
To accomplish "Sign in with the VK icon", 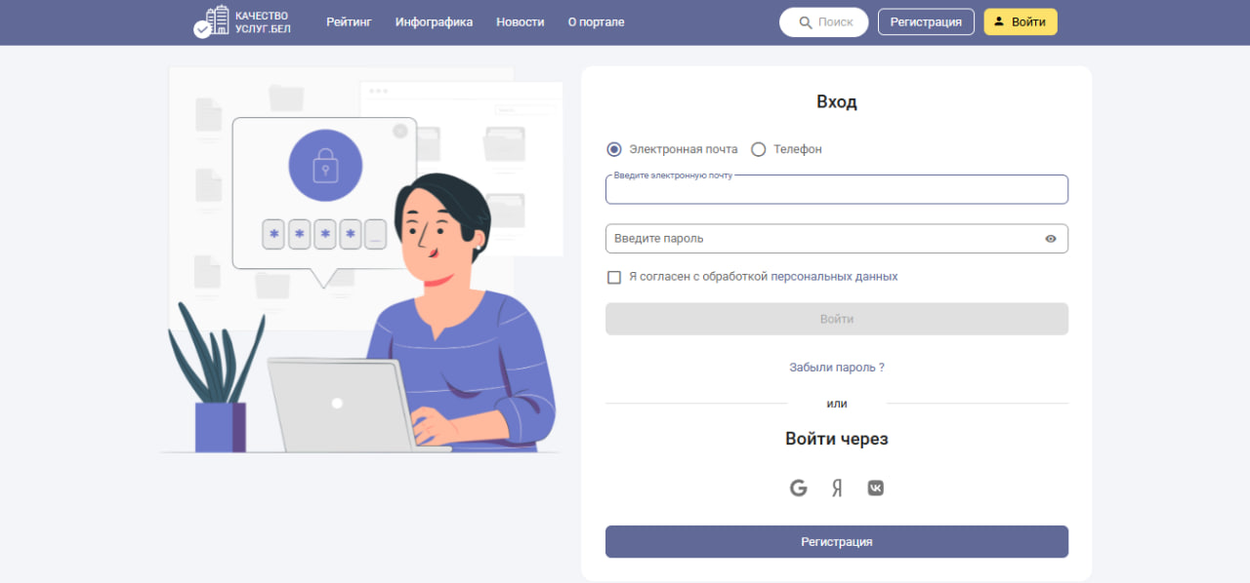I will tap(876, 488).
